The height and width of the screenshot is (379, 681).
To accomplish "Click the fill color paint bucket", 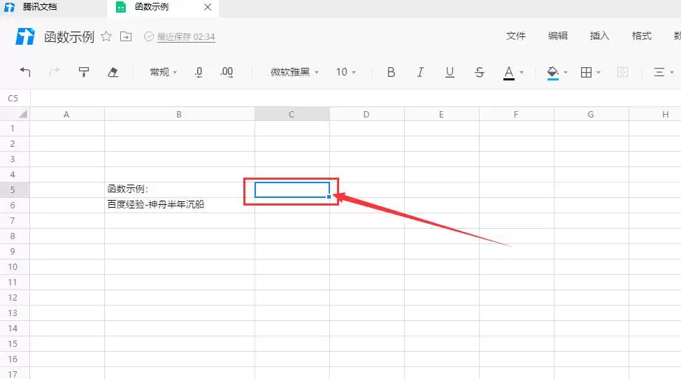I will click(x=552, y=72).
